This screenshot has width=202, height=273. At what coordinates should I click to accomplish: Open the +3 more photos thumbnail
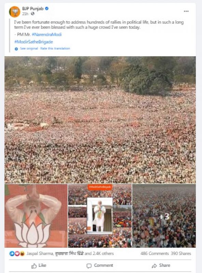coord(164,216)
